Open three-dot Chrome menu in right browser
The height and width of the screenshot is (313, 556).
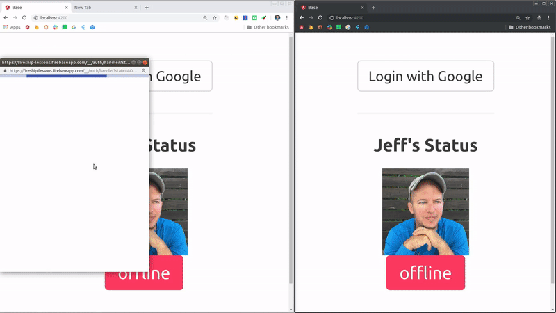click(x=549, y=17)
